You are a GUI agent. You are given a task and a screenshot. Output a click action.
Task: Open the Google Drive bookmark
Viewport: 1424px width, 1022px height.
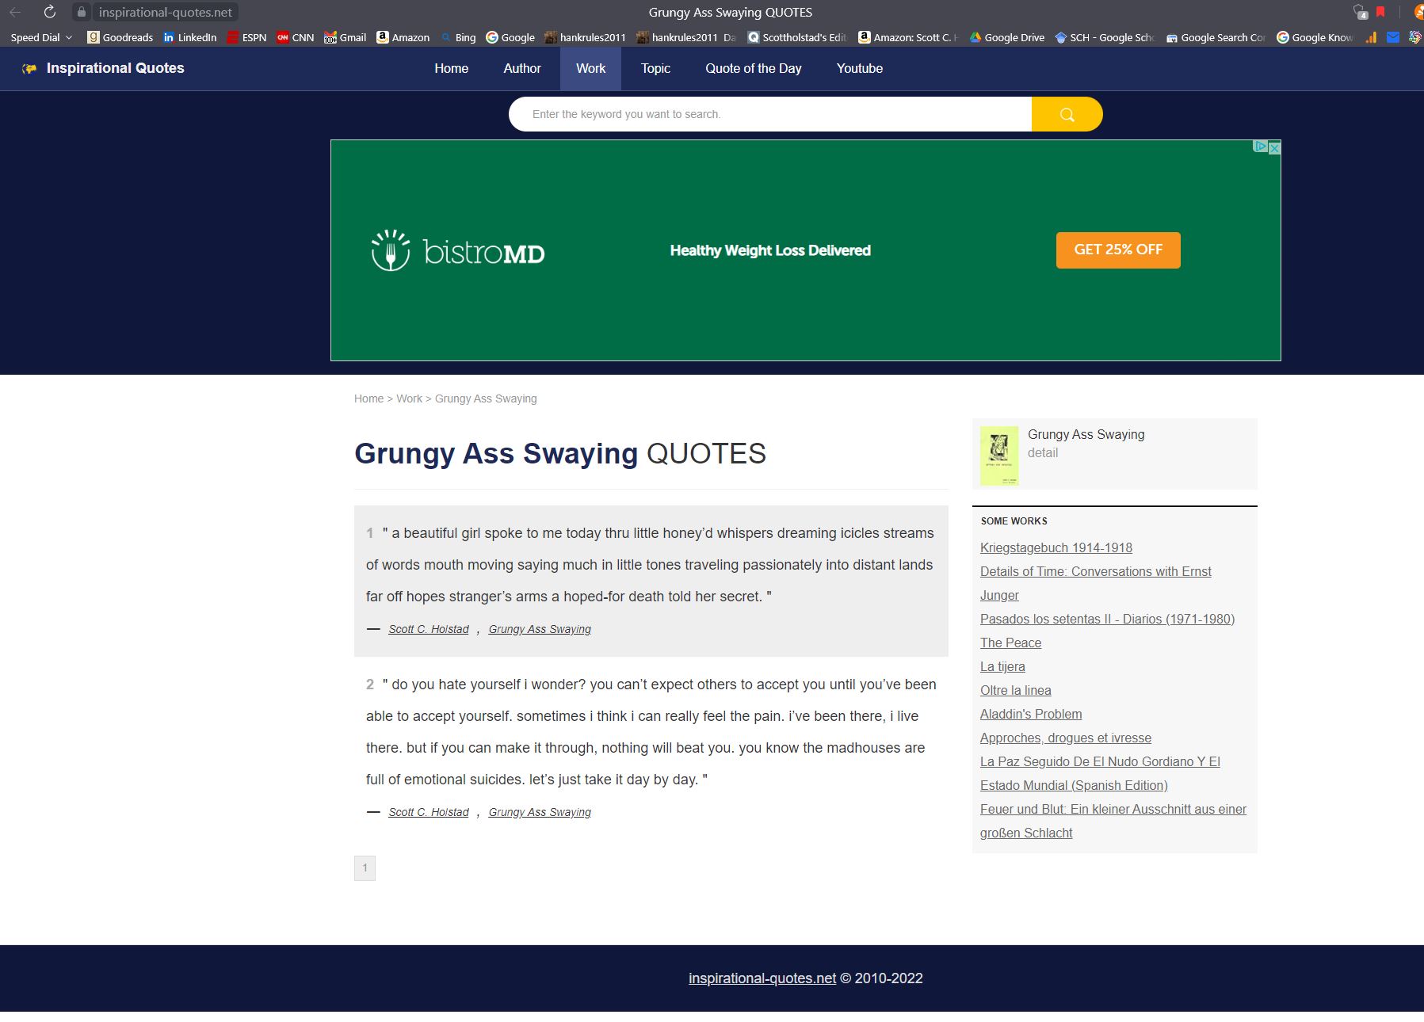point(1006,37)
